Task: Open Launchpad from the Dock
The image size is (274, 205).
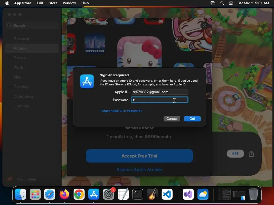Action: [35, 194]
